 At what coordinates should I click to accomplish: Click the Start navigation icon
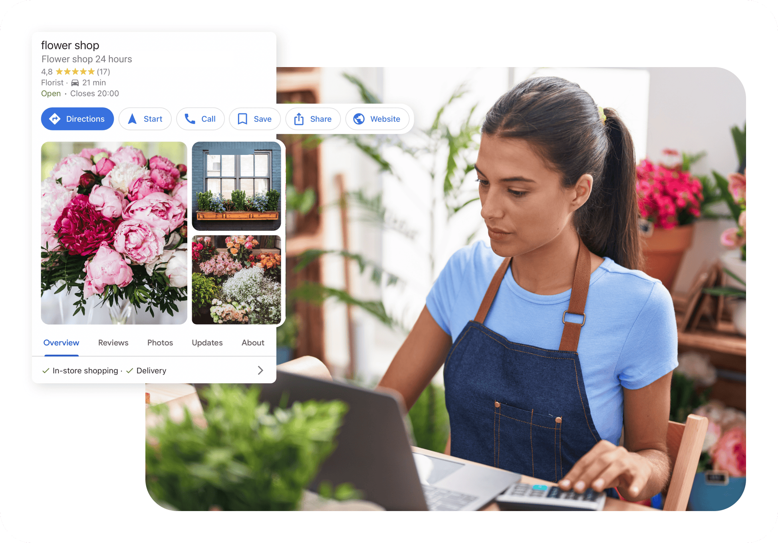131,119
